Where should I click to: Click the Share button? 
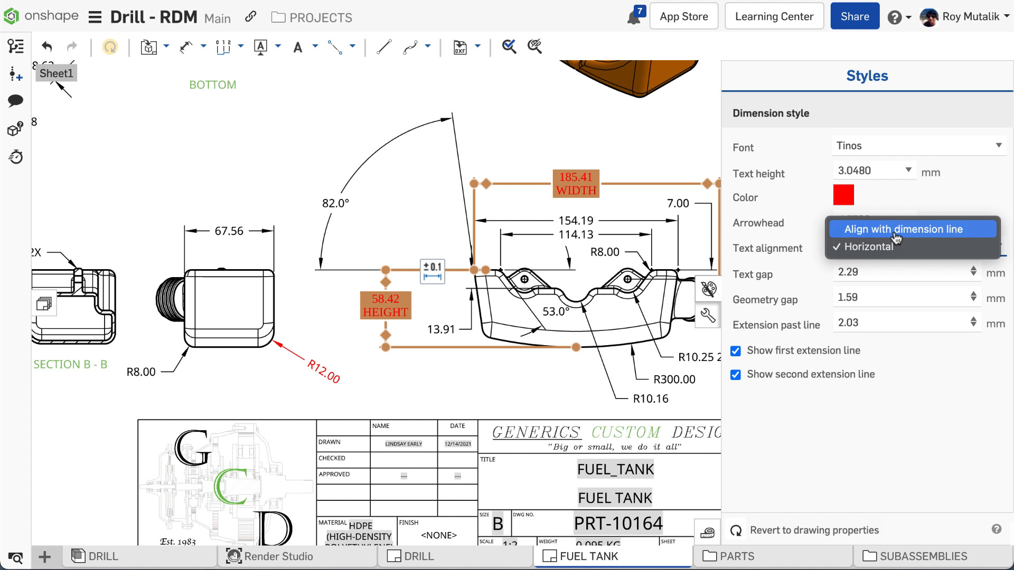tap(855, 16)
